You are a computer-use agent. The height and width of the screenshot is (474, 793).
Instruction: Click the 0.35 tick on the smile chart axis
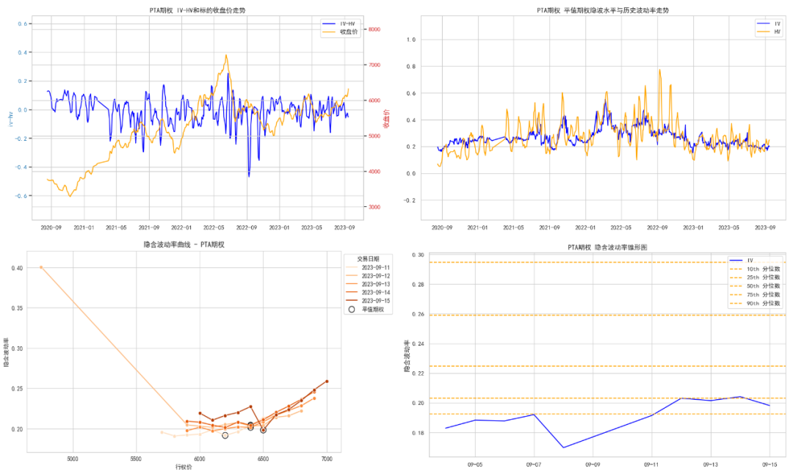click(x=17, y=308)
